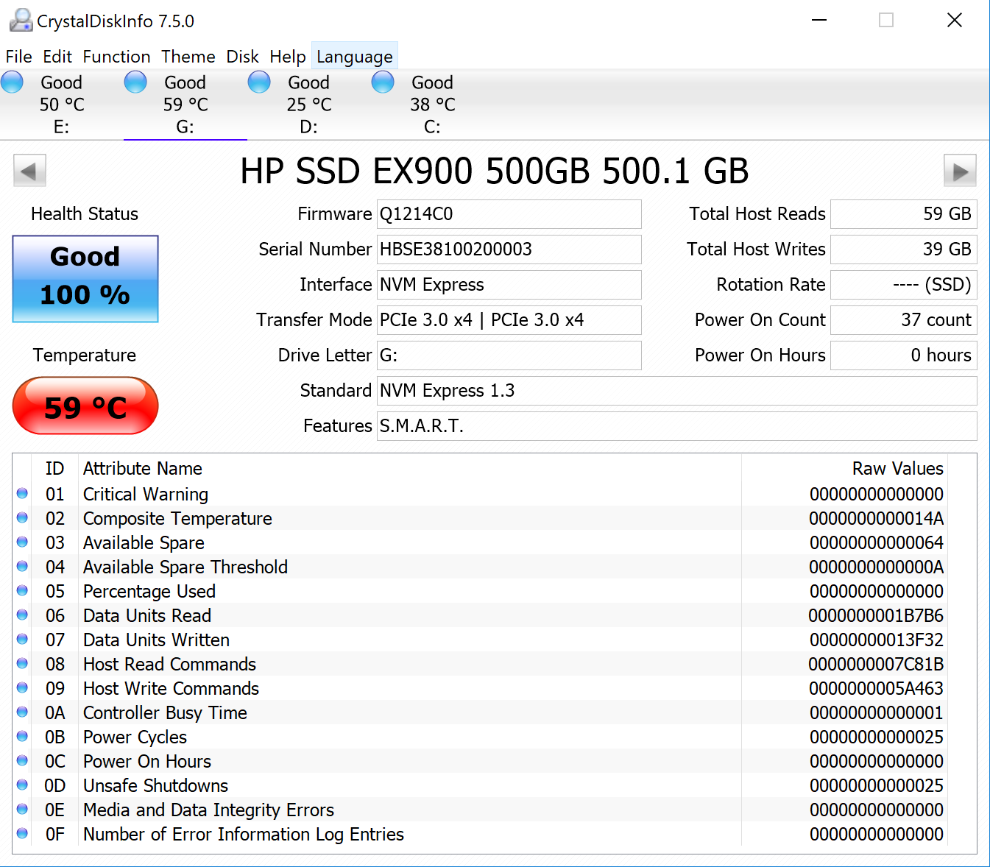Click the Attribute Name column header
Screen dimensions: 990x867
pos(142,469)
